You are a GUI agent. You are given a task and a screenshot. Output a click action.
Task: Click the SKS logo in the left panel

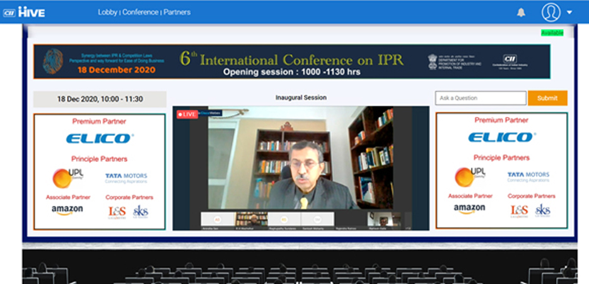pos(141,212)
